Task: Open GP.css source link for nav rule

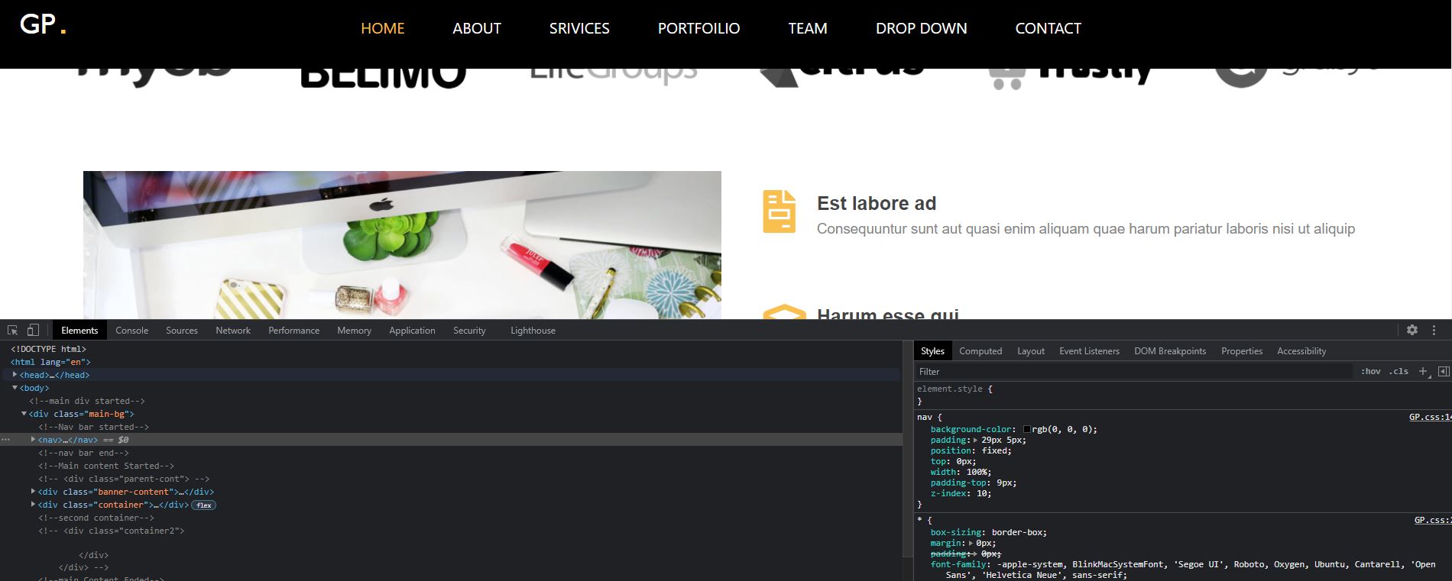Action: coord(1430,417)
